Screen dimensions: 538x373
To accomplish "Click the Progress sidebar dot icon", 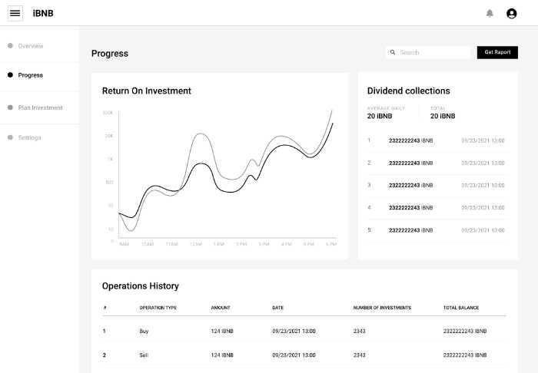I will [10, 74].
